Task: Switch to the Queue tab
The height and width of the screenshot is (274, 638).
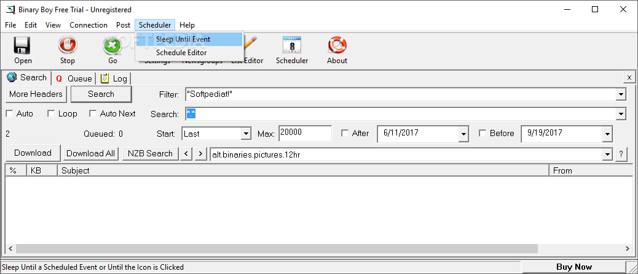Action: point(74,78)
